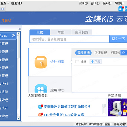The height and width of the screenshot is (127, 127).
Task: Click the 账套名称 status bar entry
Action: coord(94,124)
